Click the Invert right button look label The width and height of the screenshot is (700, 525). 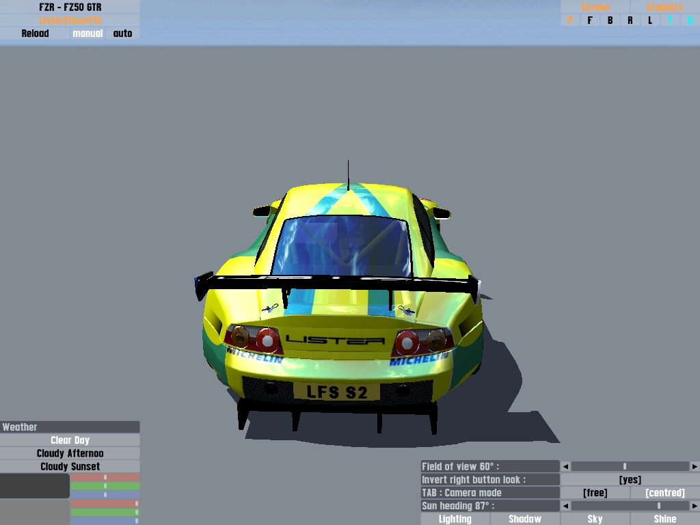pos(490,479)
